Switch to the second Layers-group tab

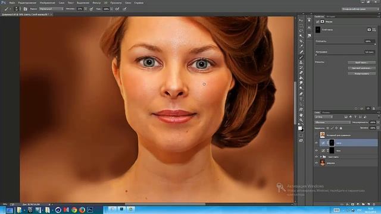pyautogui.click(x=326, y=112)
